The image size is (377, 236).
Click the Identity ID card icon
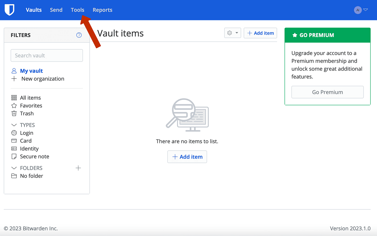pos(14,149)
